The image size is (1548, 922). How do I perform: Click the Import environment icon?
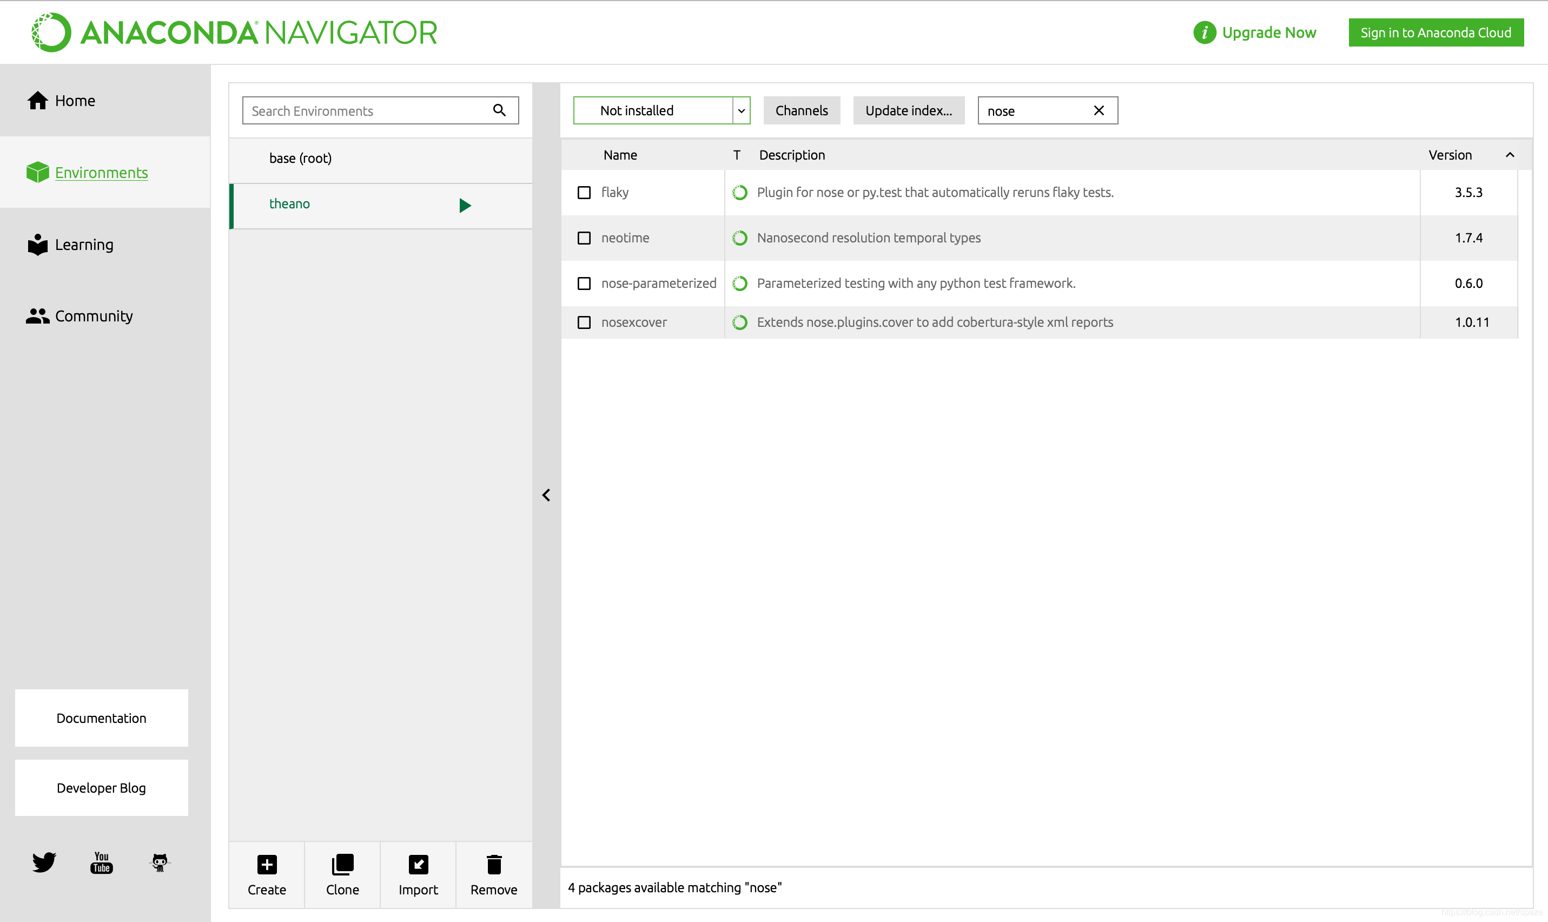click(x=419, y=864)
